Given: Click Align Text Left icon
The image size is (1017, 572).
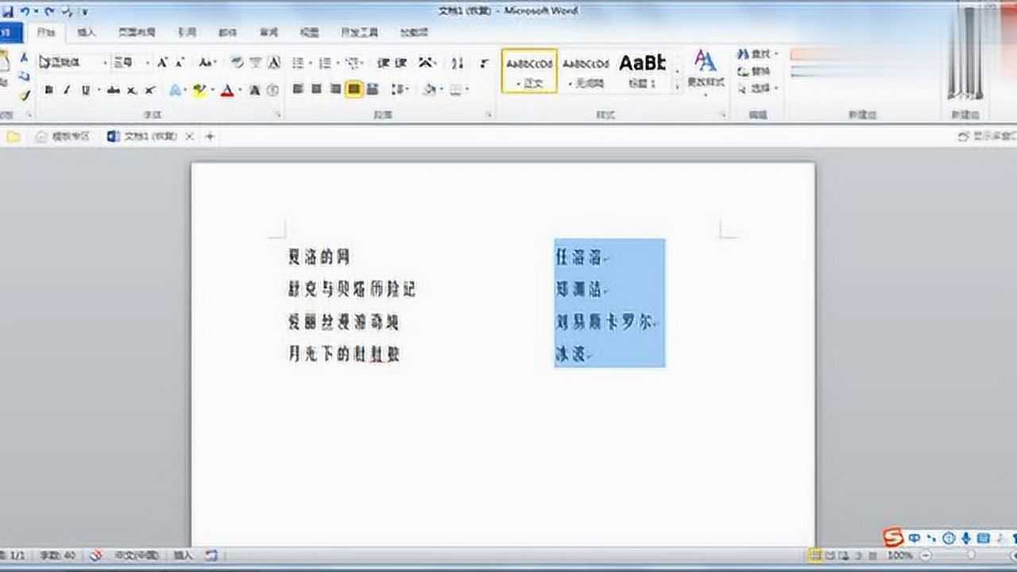Looking at the screenshot, I should click(x=299, y=89).
